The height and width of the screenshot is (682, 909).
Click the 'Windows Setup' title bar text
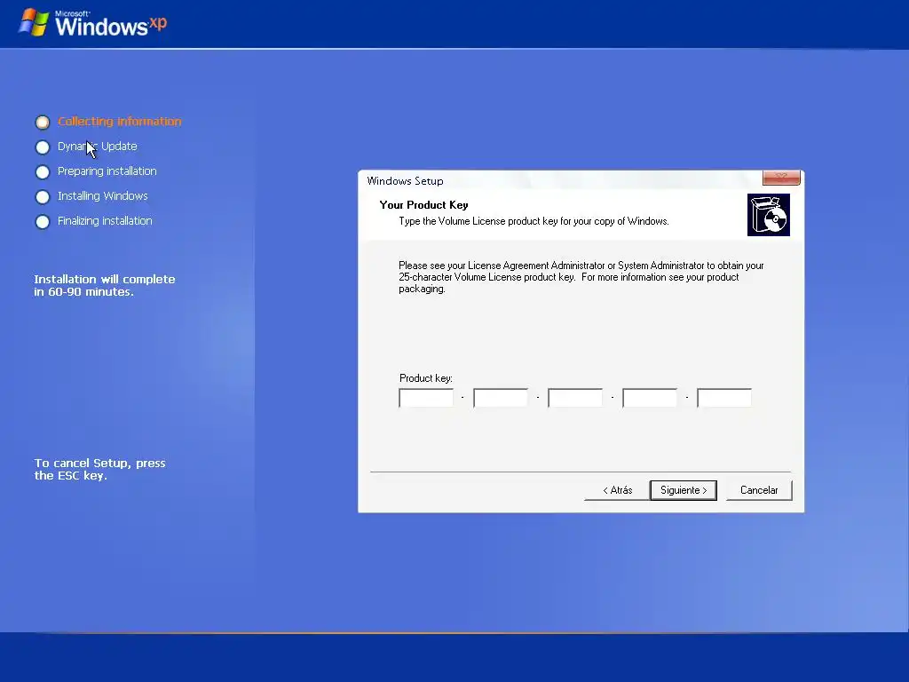[x=405, y=181]
